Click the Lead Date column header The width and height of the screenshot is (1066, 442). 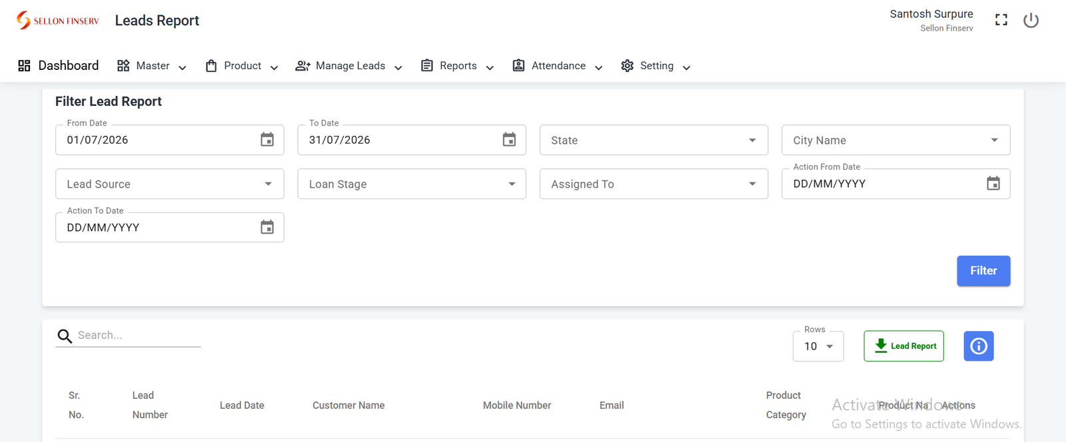(242, 405)
